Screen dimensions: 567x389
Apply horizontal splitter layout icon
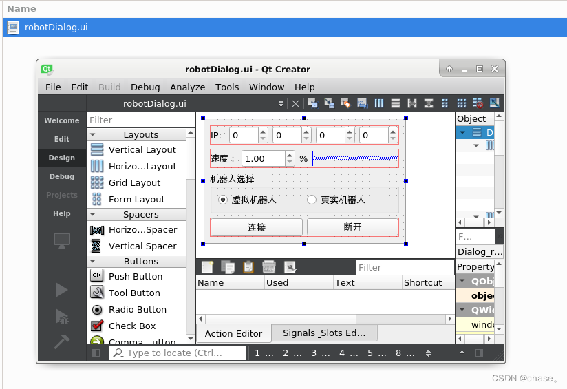(x=412, y=103)
